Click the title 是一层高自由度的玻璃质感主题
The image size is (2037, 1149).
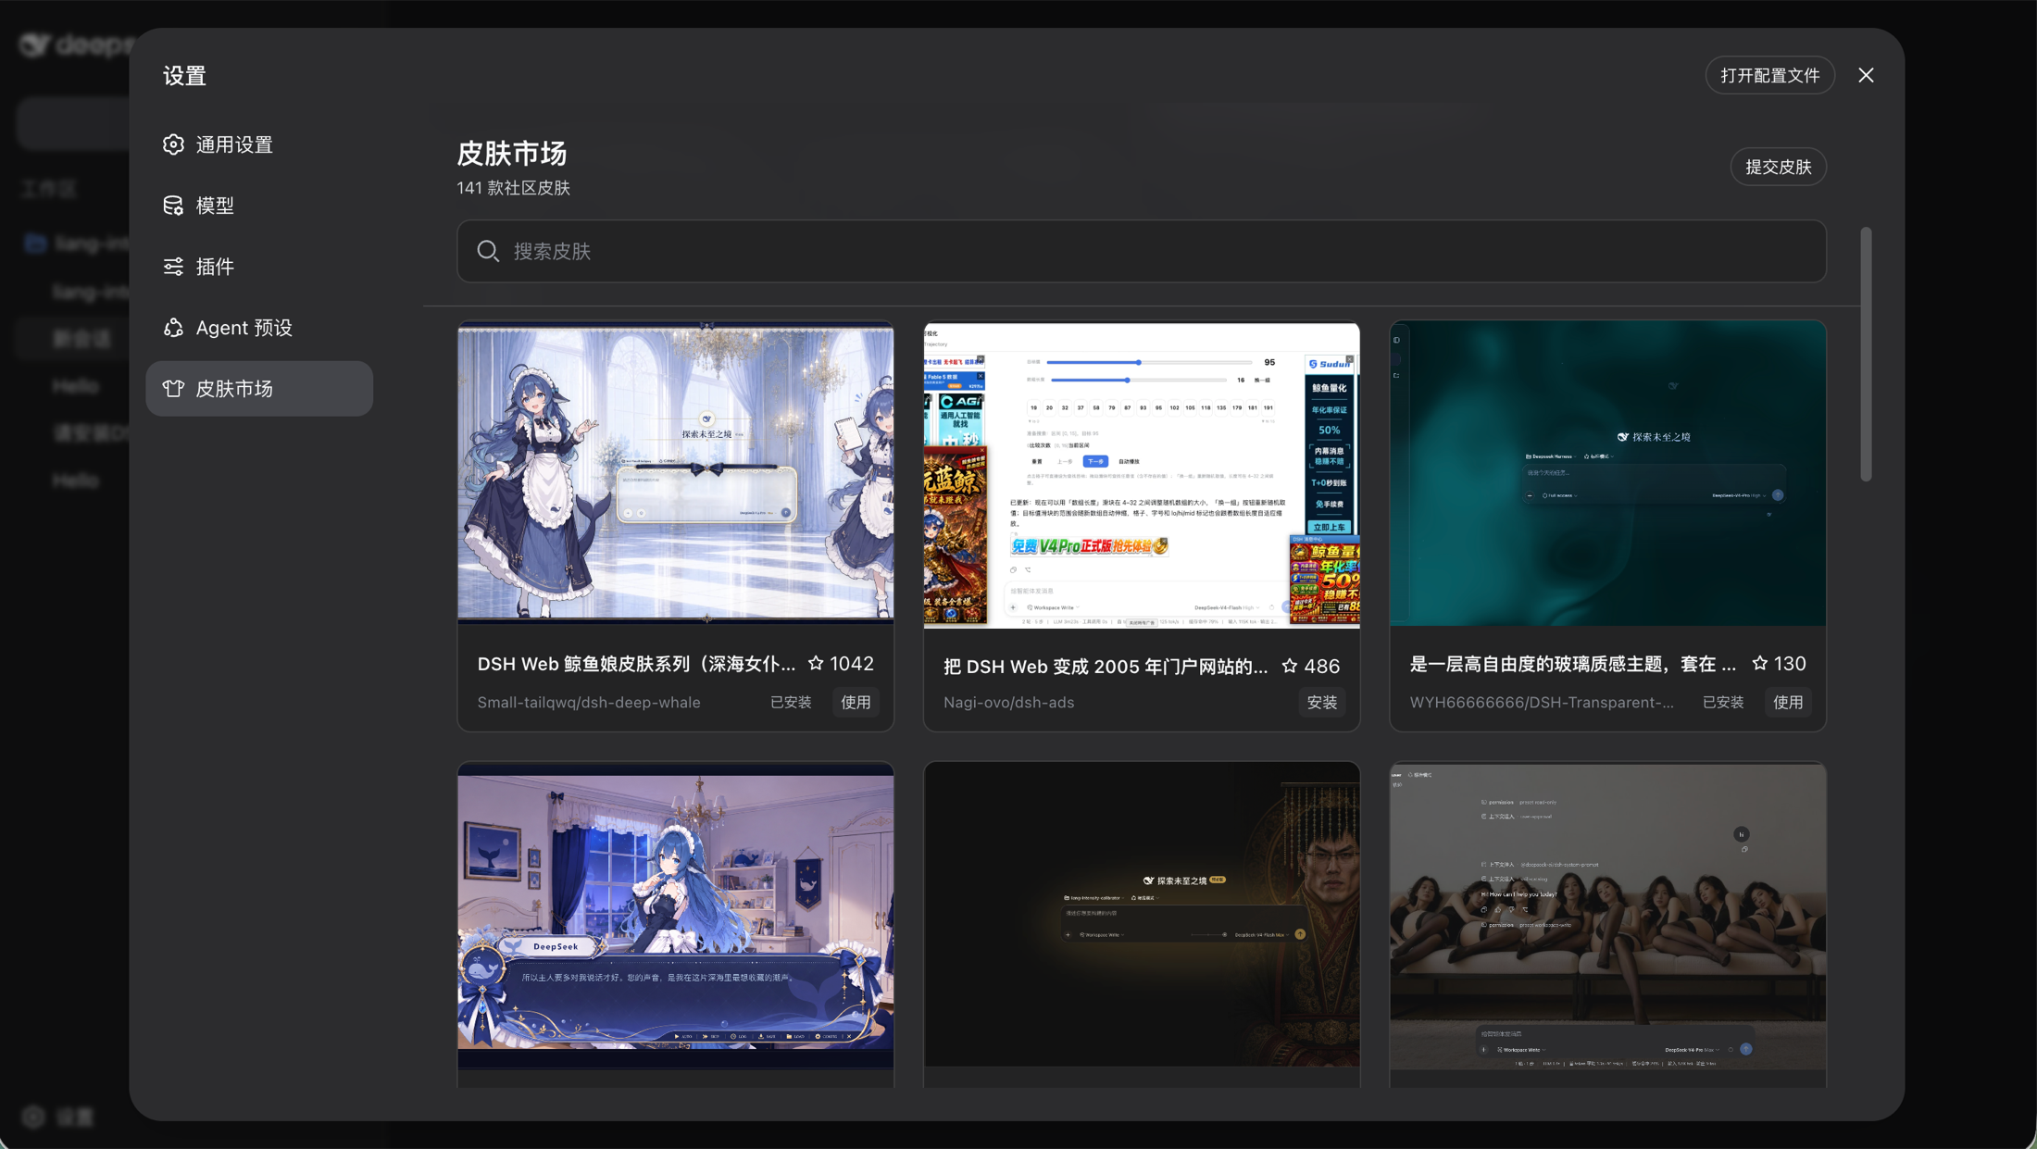pyautogui.click(x=1572, y=664)
